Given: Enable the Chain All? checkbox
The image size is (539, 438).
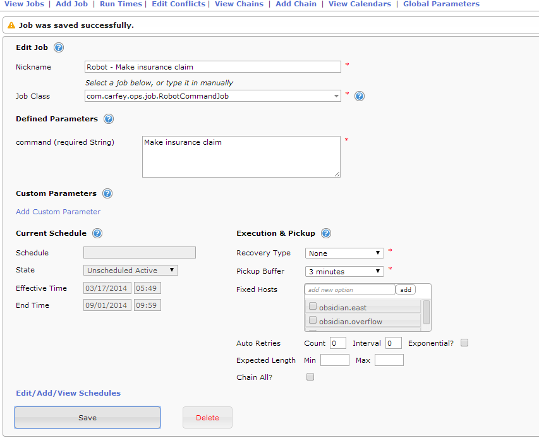Looking at the screenshot, I should point(310,377).
